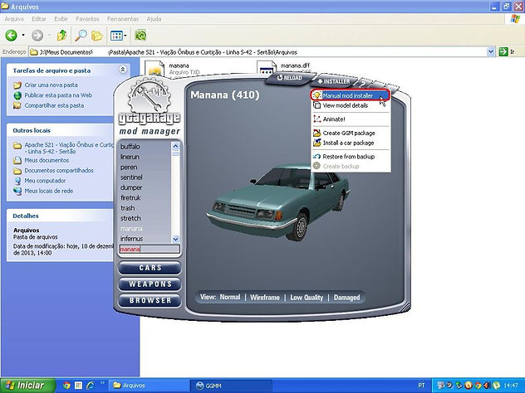Image resolution: width=525 pixels, height=393 pixels.
Task: Open Apache S21 parent folder link
Action: tap(69, 148)
